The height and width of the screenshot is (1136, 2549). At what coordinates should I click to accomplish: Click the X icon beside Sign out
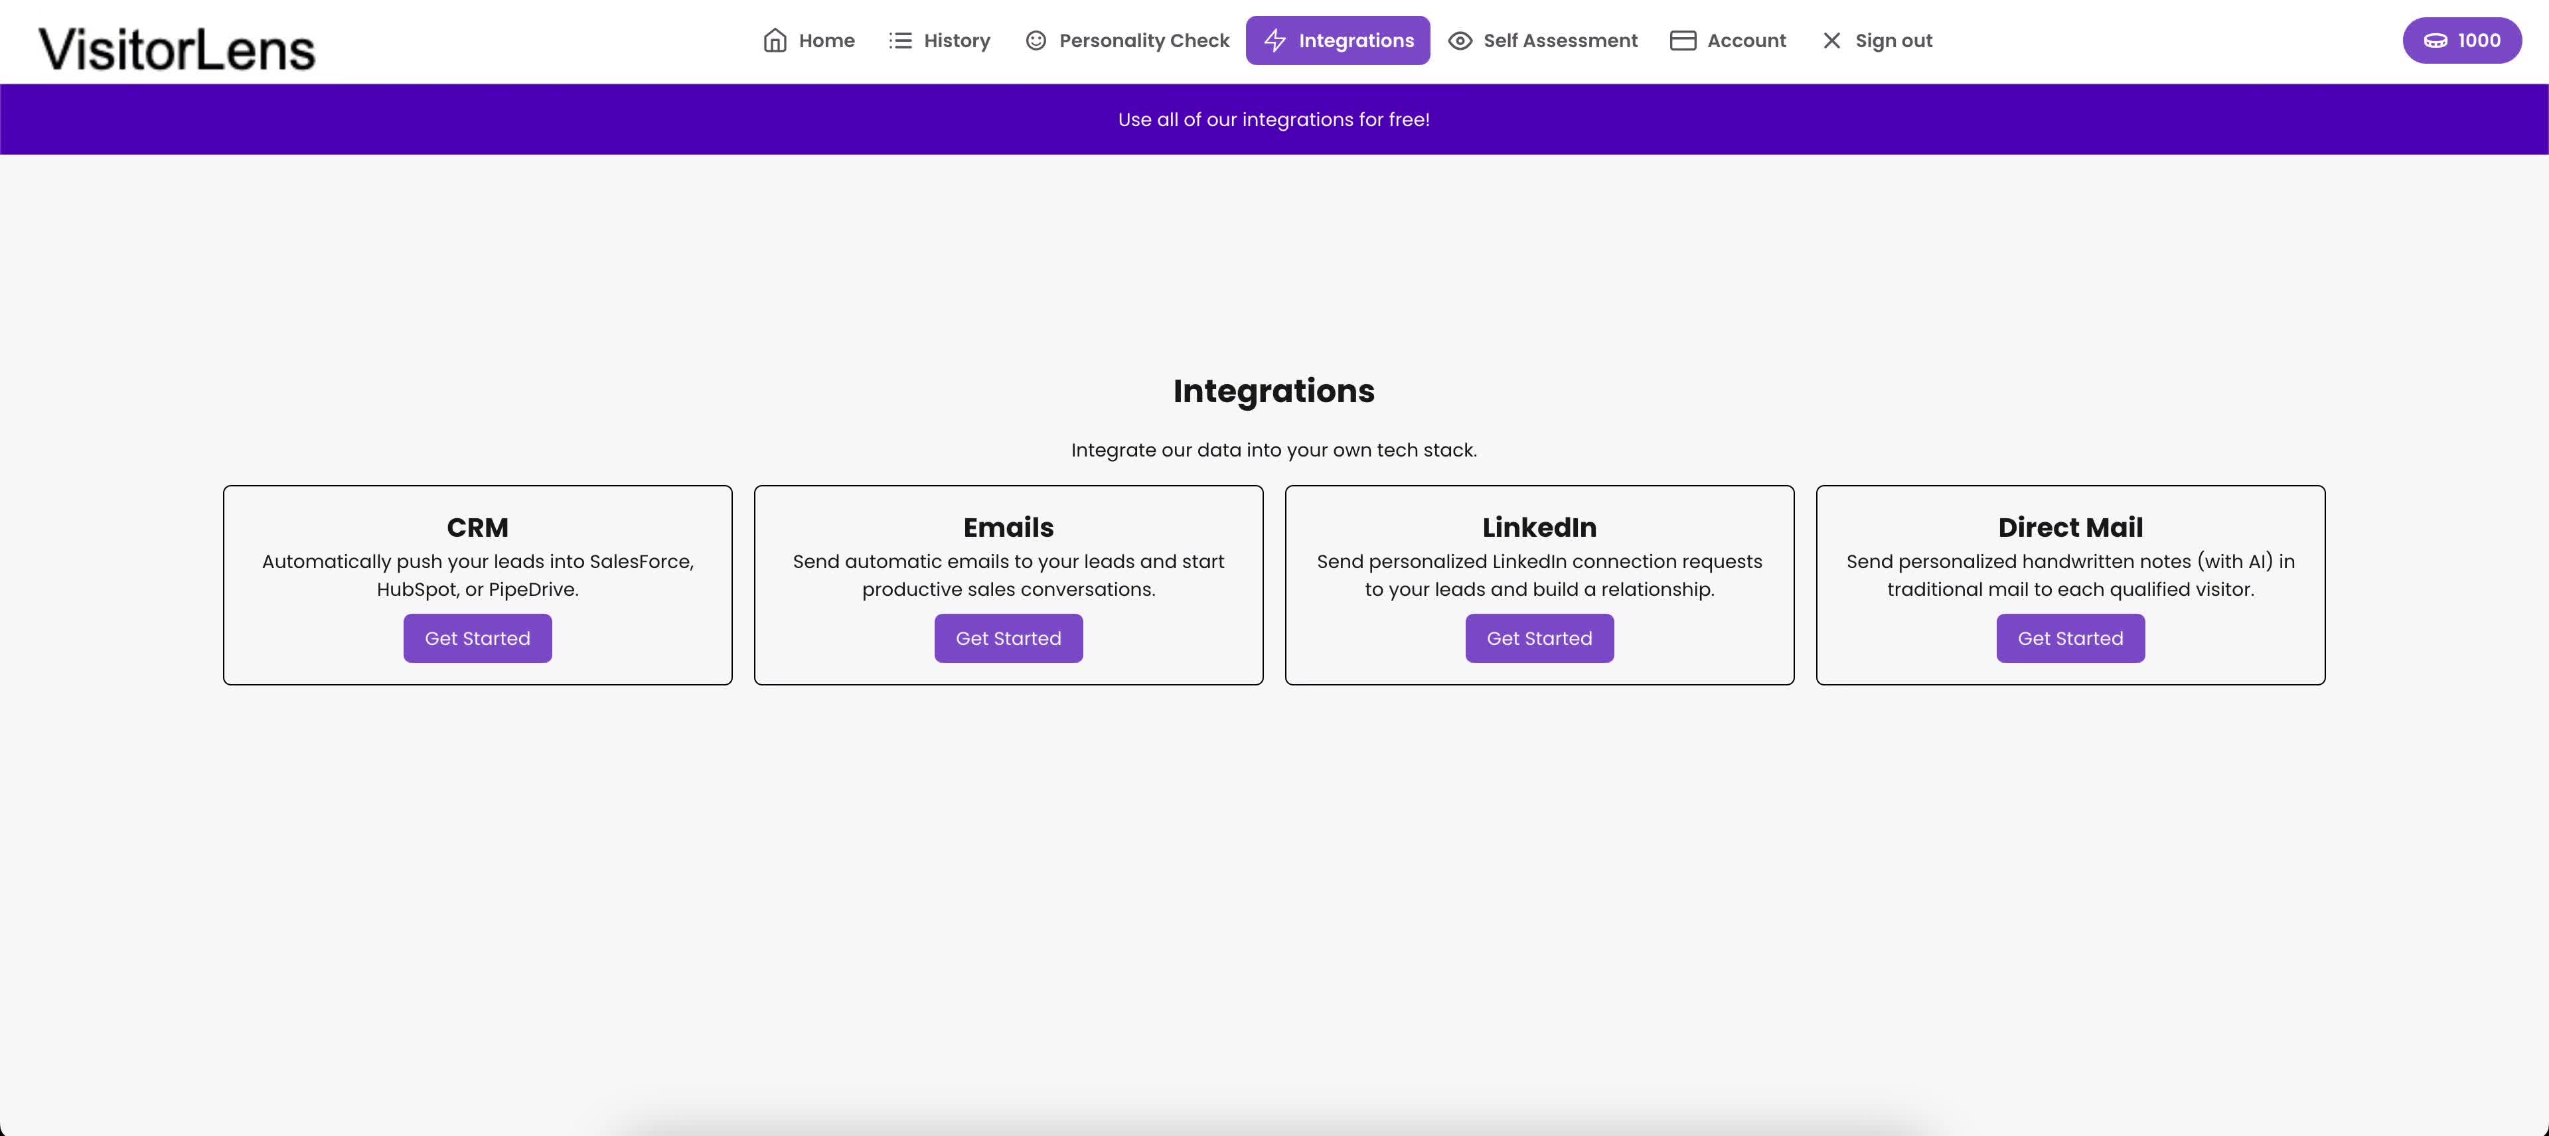tap(1831, 40)
